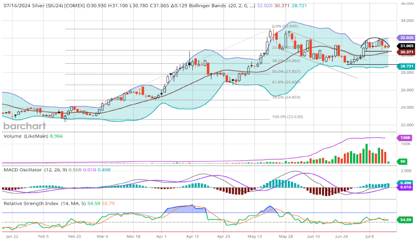Select the green 54.59 RSI value tag
This screenshot has height=240, width=417.
point(405,220)
